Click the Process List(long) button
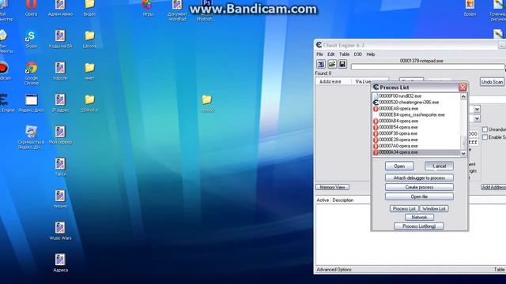Viewport: 506px width, 284px height. [419, 226]
